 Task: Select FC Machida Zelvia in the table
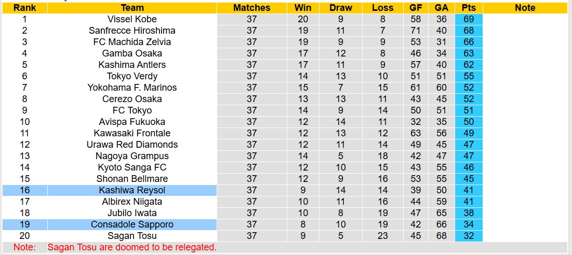click(x=132, y=42)
